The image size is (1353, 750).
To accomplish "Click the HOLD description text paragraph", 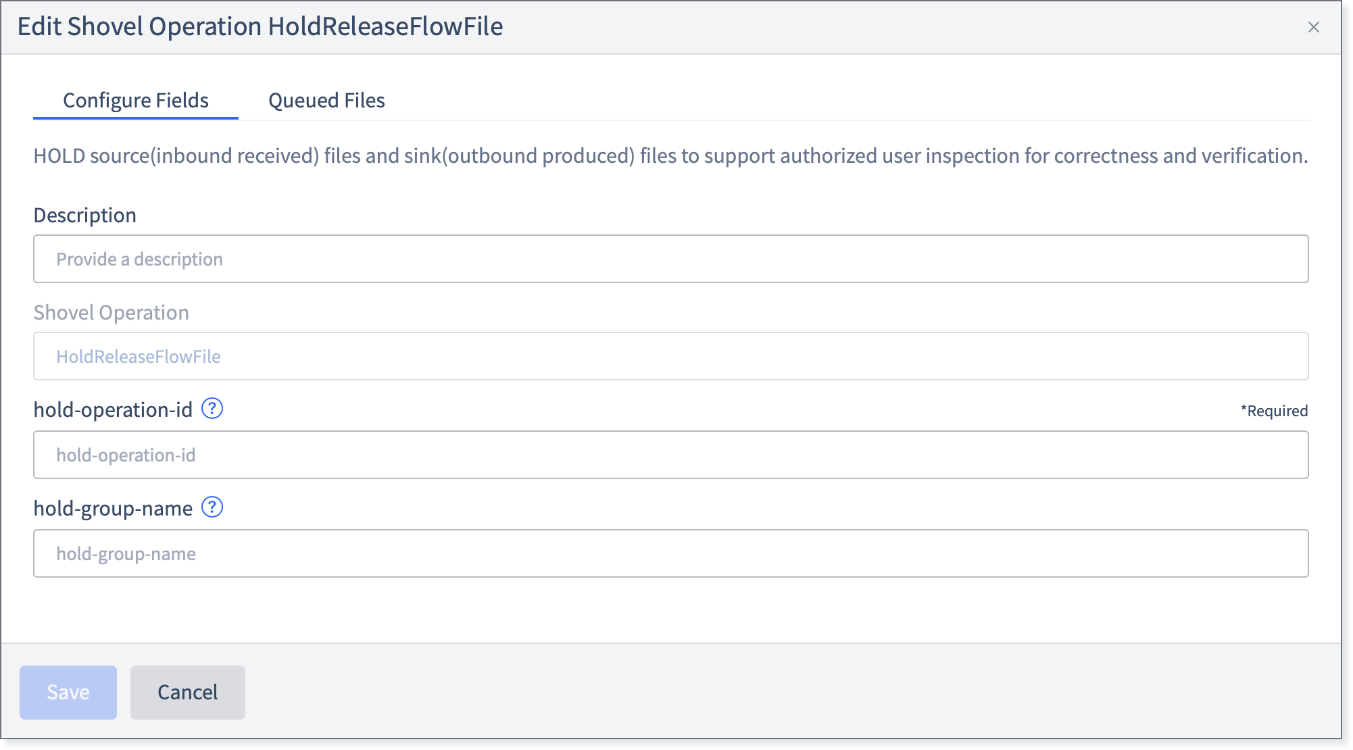I will (670, 155).
